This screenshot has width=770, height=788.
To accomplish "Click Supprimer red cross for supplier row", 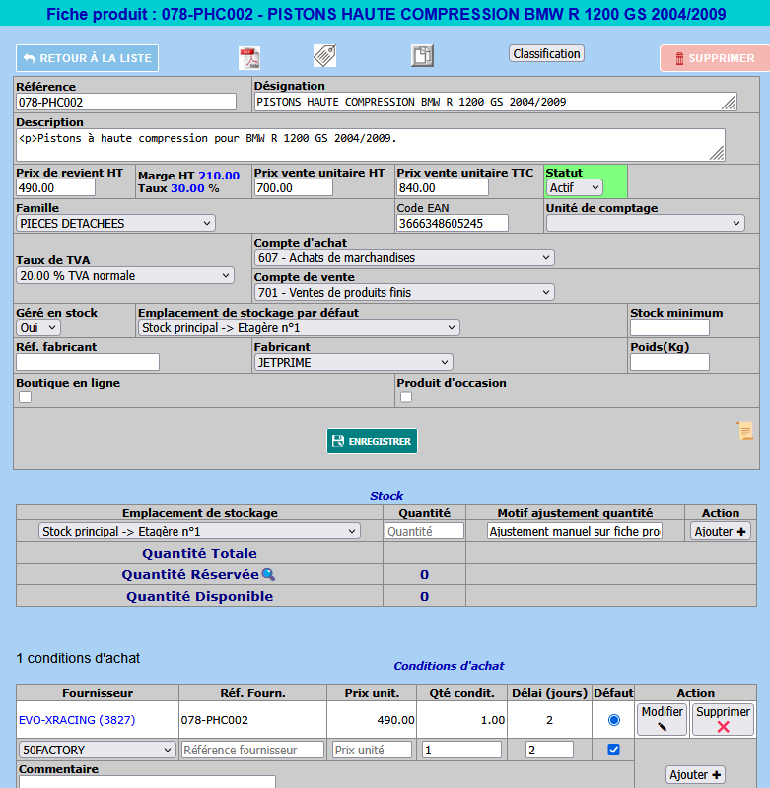I will 723,719.
